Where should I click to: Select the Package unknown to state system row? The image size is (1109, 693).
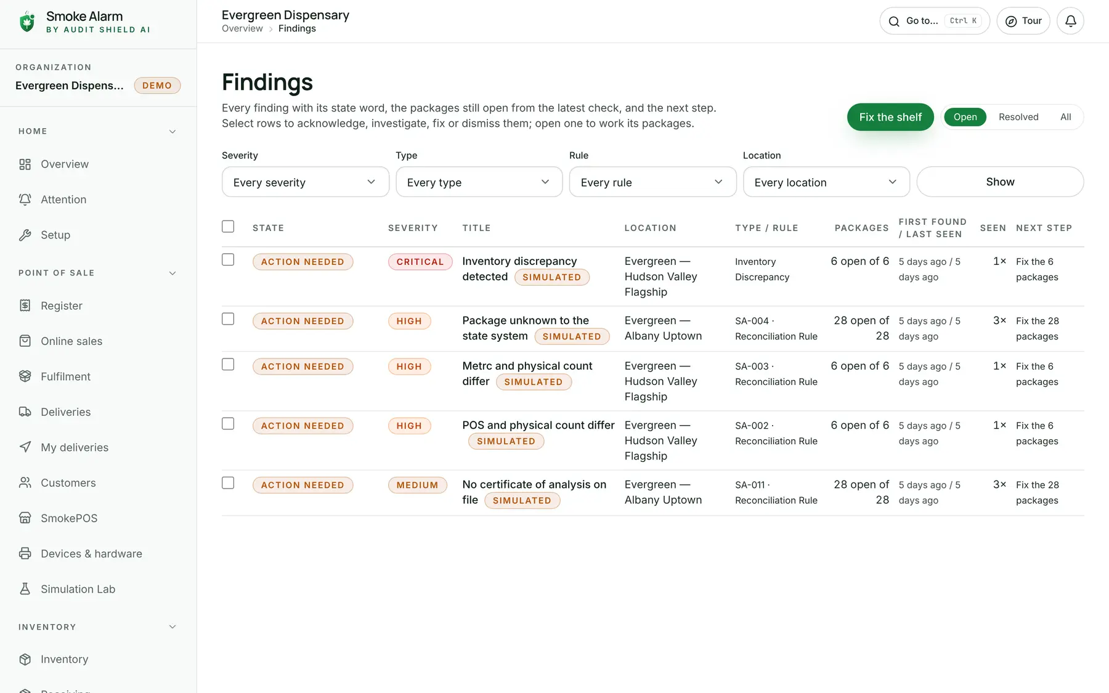click(228, 319)
